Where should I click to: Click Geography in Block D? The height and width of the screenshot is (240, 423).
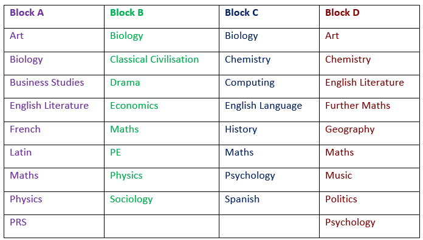[x=349, y=129]
